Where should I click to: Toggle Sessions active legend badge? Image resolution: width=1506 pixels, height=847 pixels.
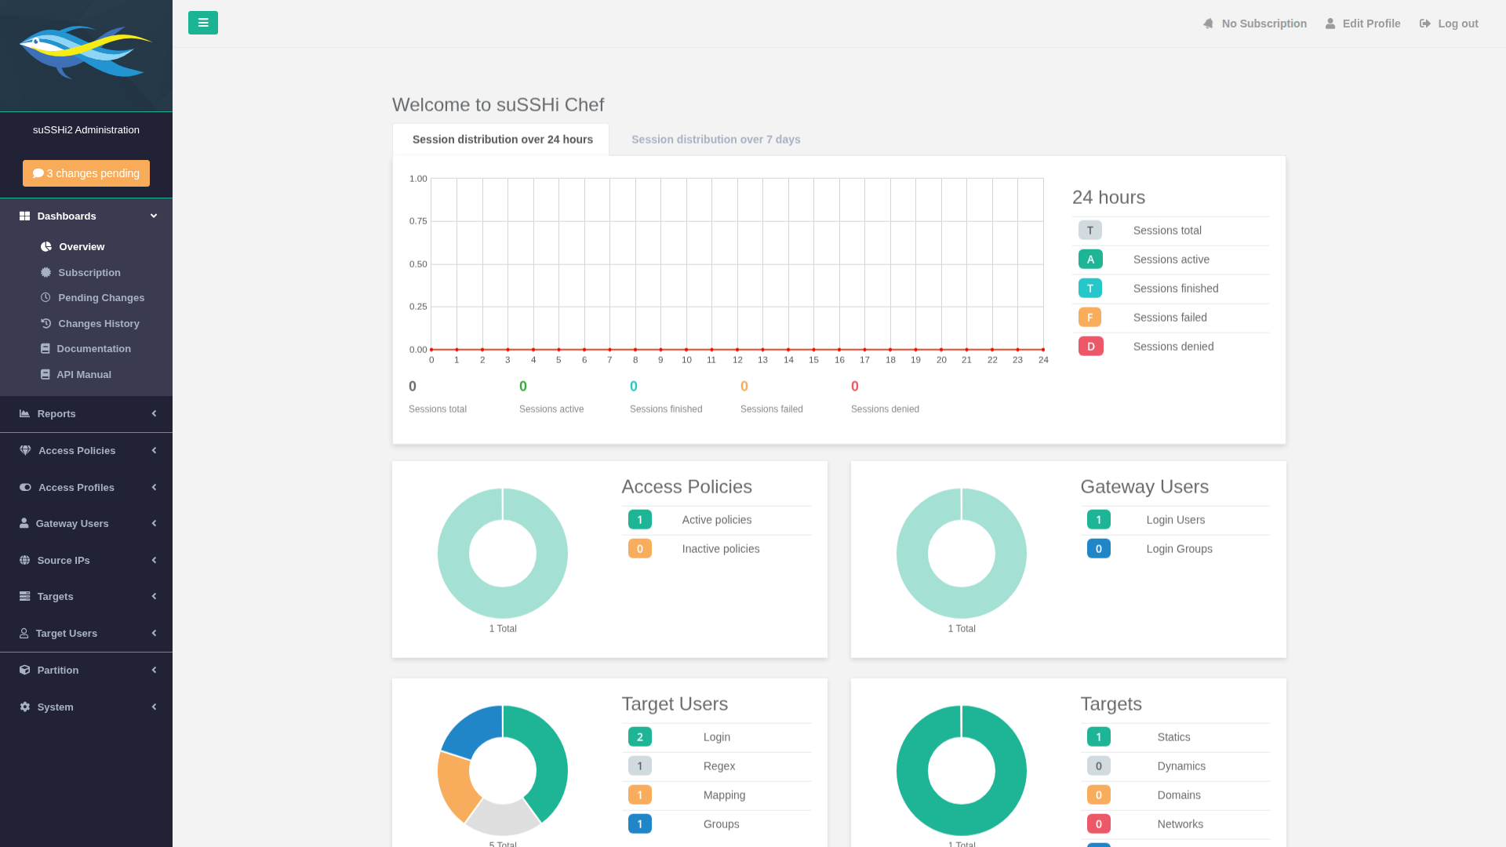(1090, 259)
